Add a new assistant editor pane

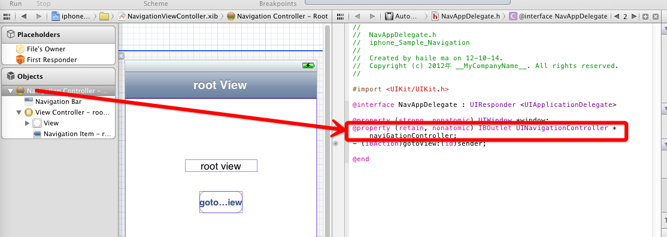click(645, 17)
